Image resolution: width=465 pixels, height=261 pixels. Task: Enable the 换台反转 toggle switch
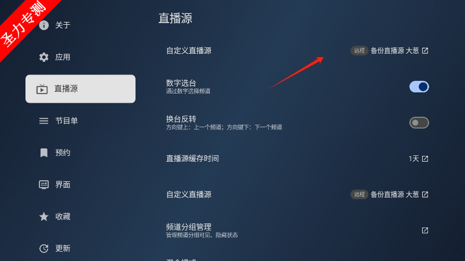pyautogui.click(x=419, y=122)
